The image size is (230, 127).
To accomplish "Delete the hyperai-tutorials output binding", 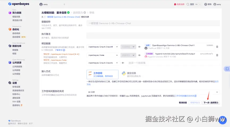I will pyautogui.click(x=217, y=55).
